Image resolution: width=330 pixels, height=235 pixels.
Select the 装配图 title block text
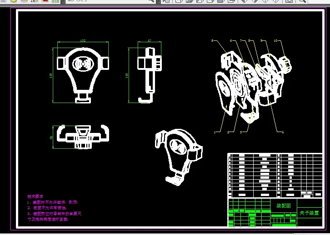[284, 206]
